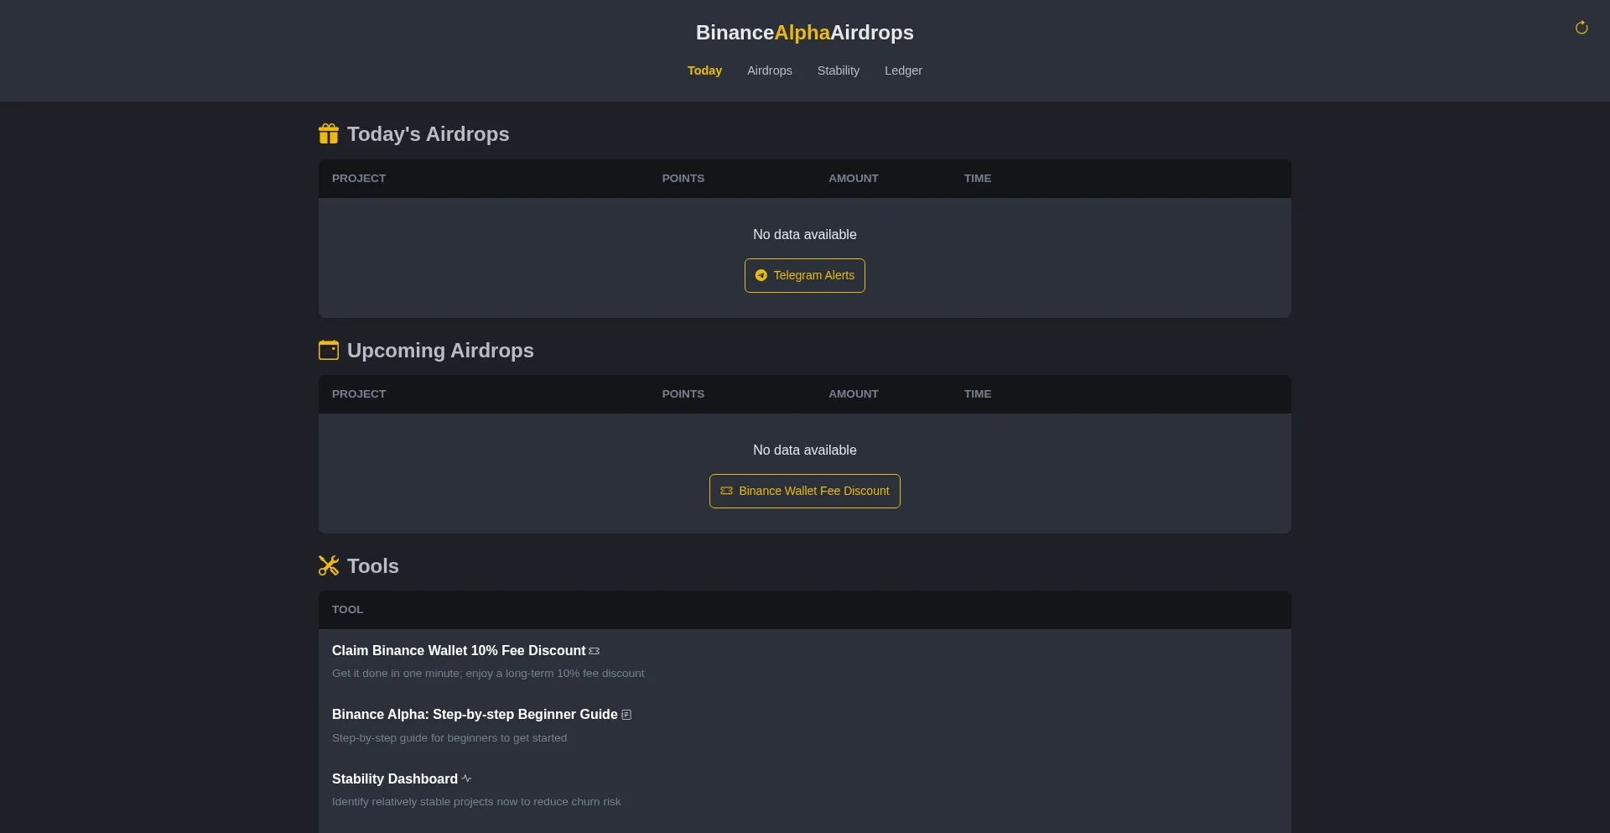
Task: Click the ticket icon after 10% Fee Discount
Action: coord(595,651)
